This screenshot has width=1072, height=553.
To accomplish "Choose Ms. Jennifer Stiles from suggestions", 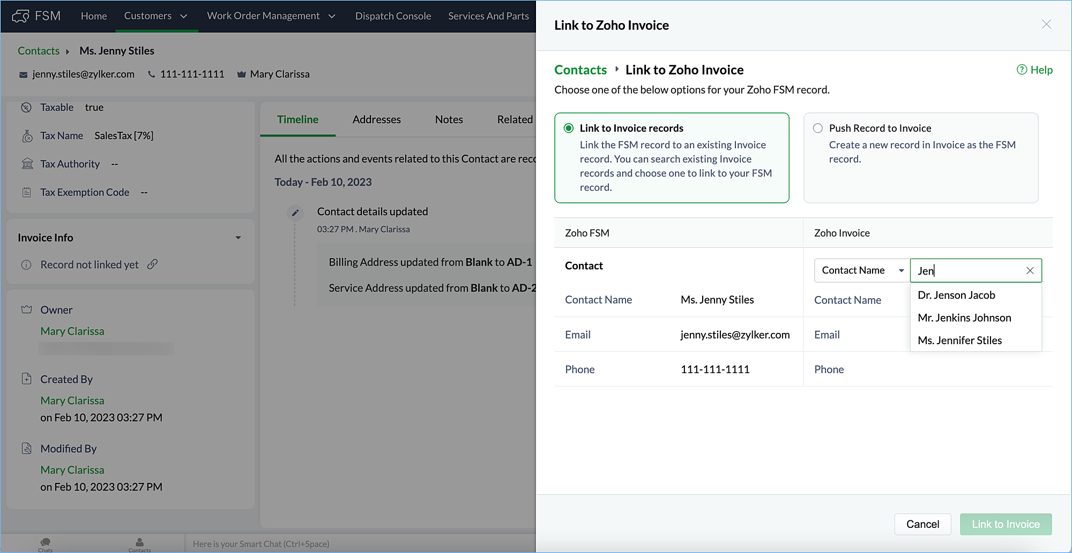I will click(976, 340).
